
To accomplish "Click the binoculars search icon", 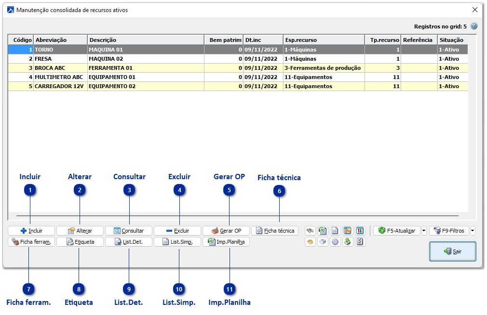I will click(x=311, y=231).
